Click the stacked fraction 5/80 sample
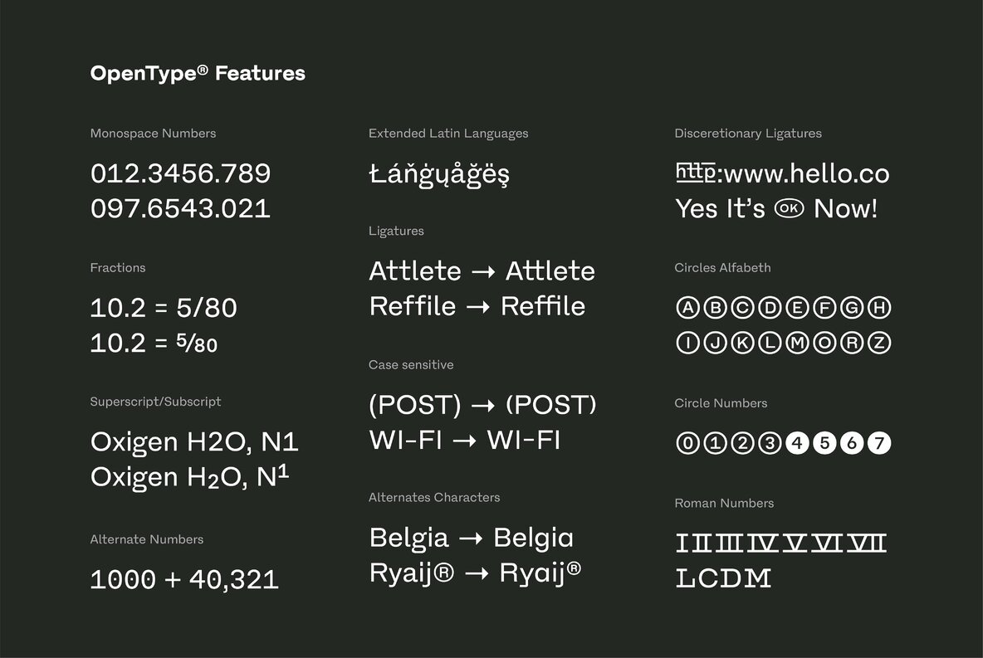The width and height of the screenshot is (983, 658). click(197, 344)
